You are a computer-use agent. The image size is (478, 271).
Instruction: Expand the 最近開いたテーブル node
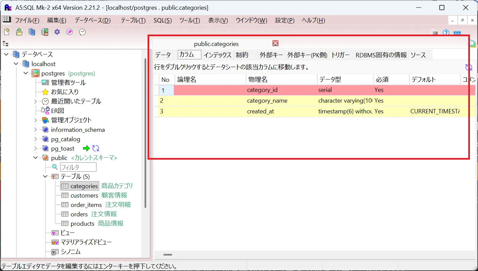click(x=36, y=101)
